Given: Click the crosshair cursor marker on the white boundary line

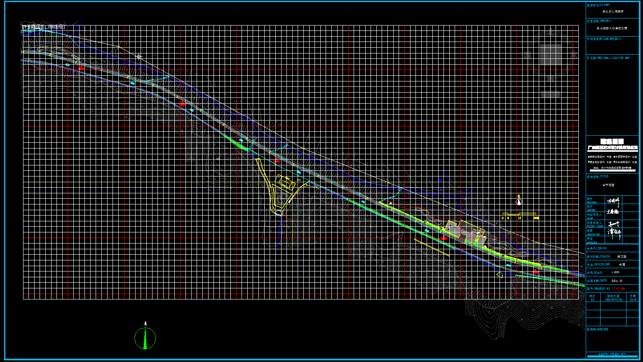Looking at the screenshot, I should tap(139, 56).
